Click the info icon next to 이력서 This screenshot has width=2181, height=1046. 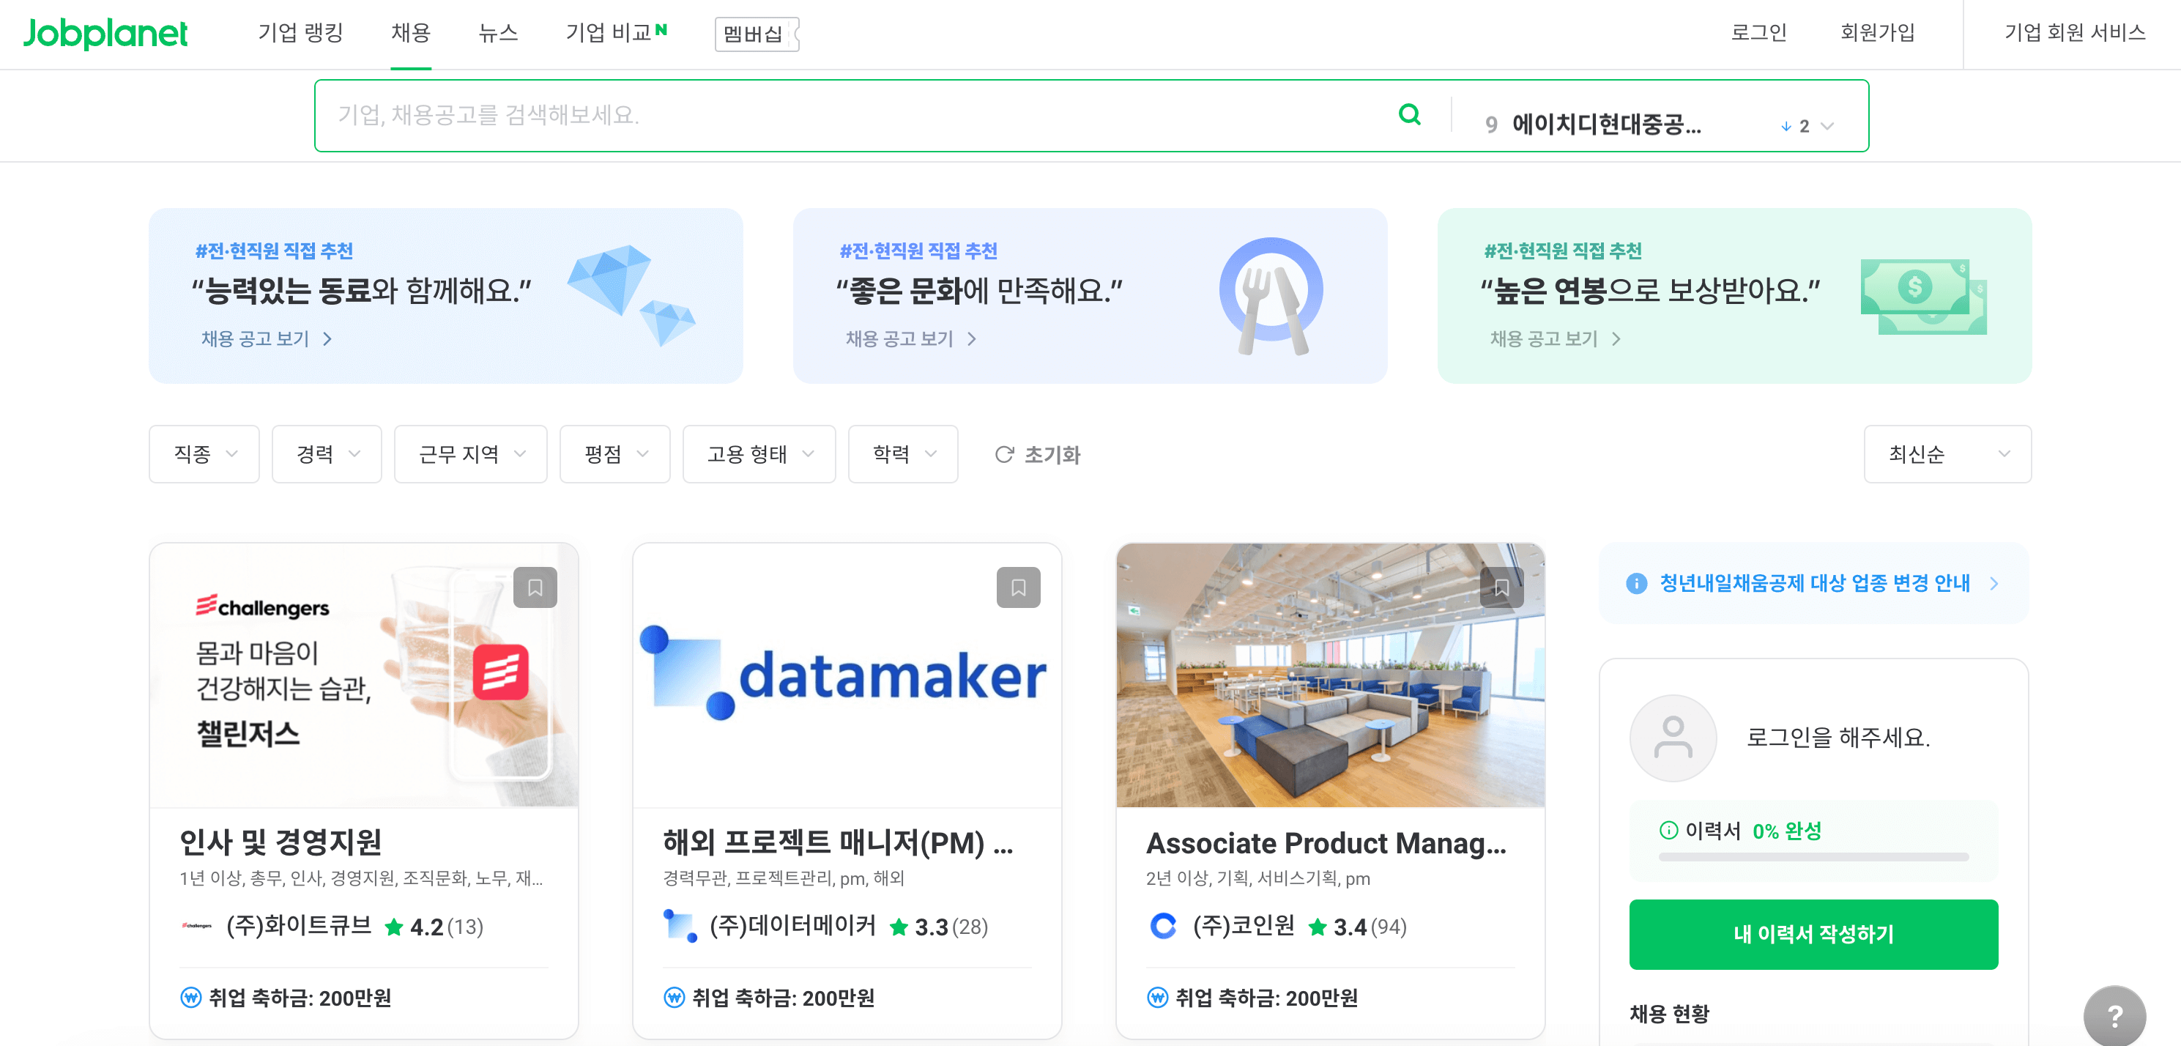[x=1668, y=830]
